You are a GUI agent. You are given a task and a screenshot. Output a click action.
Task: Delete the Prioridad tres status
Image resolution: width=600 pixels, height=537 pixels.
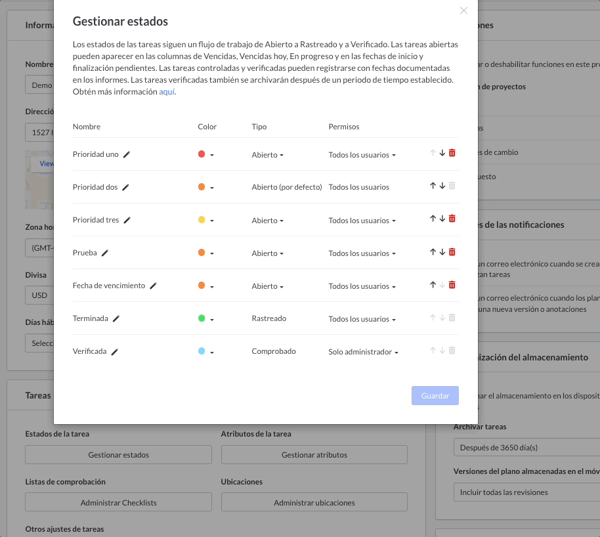[x=452, y=219]
